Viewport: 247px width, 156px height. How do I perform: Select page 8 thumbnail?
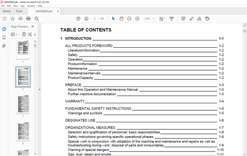(23, 131)
